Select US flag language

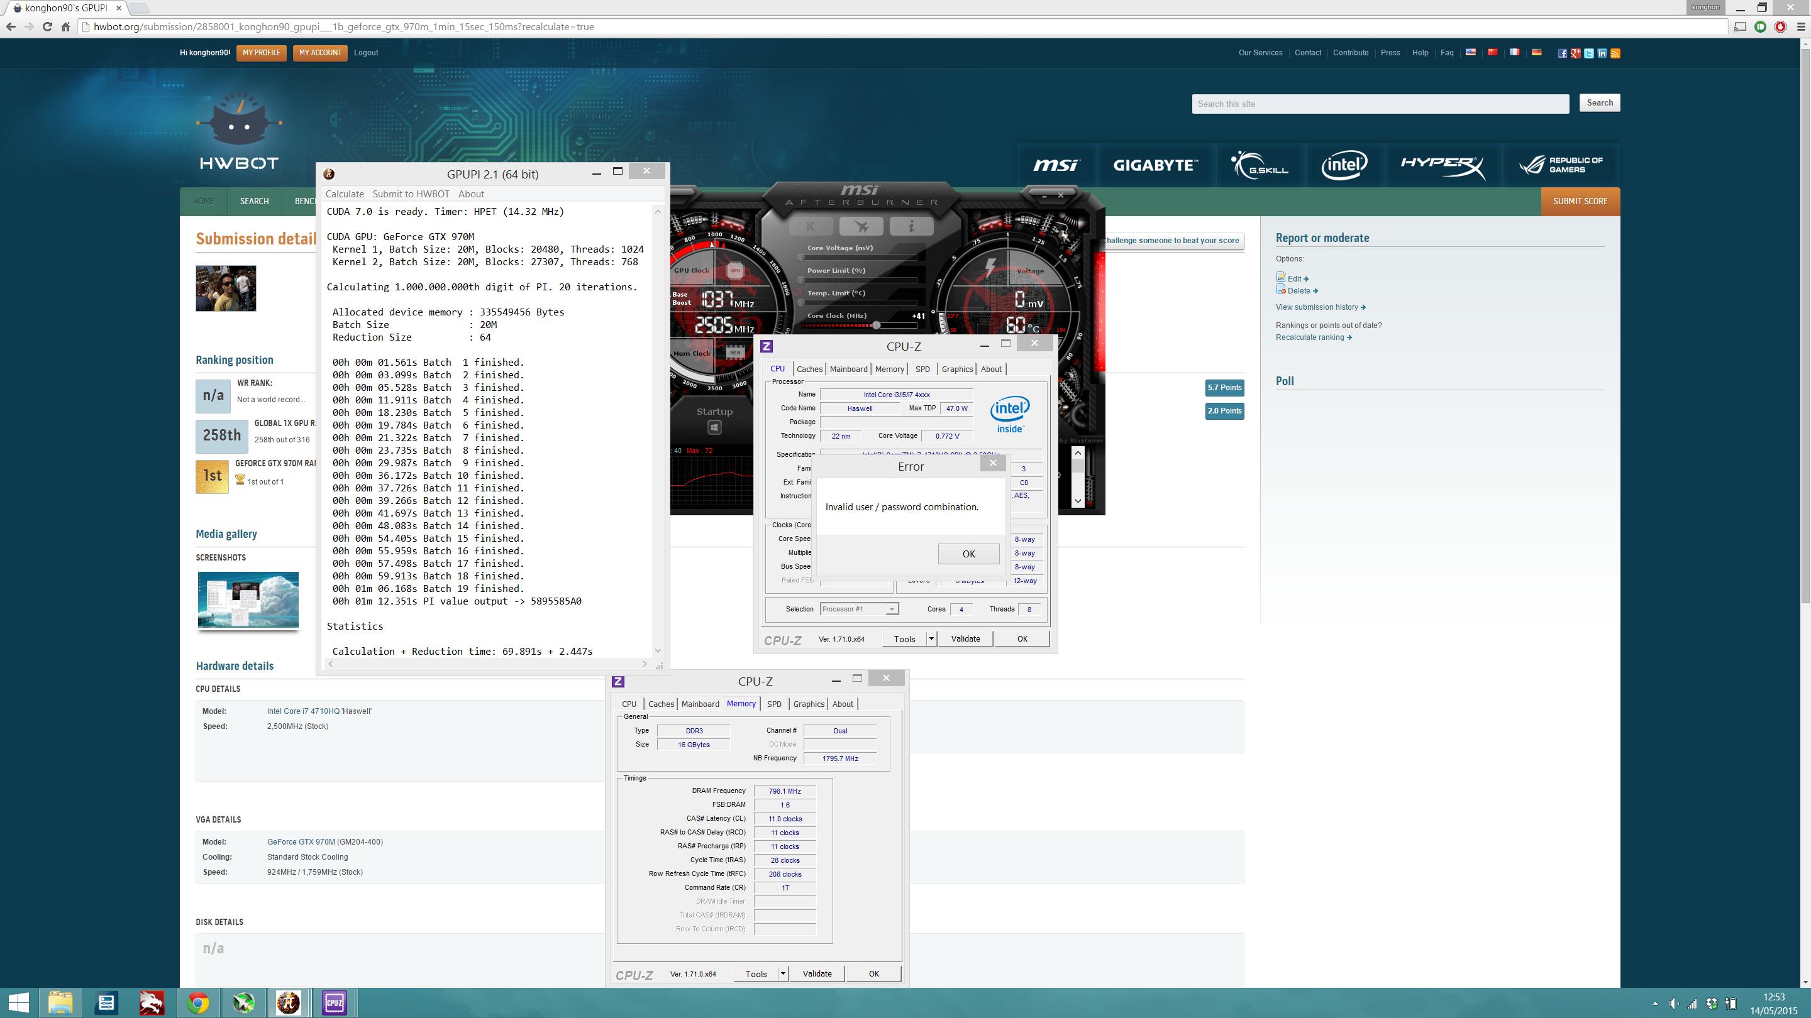[x=1471, y=52]
